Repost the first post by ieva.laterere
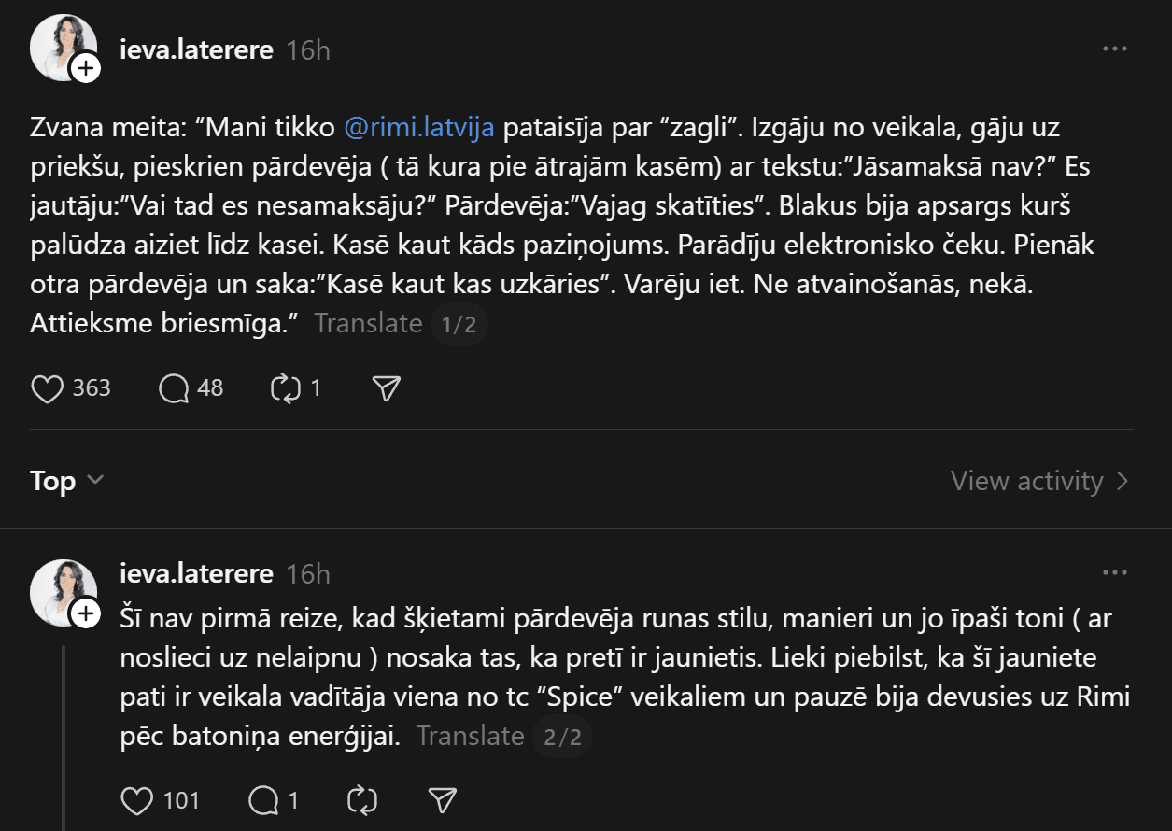The height and width of the screenshot is (831, 1172). 284,388
